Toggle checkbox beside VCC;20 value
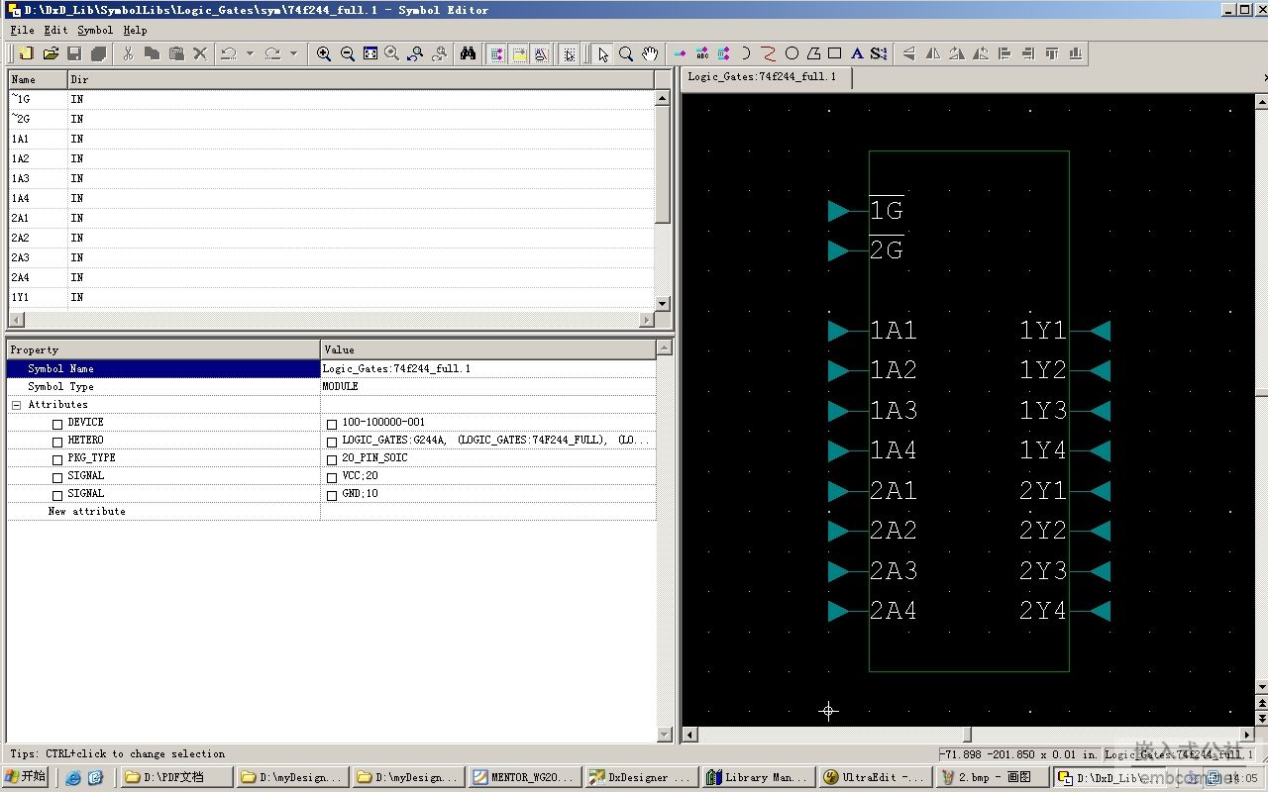This screenshot has height=792, width=1268. [332, 478]
